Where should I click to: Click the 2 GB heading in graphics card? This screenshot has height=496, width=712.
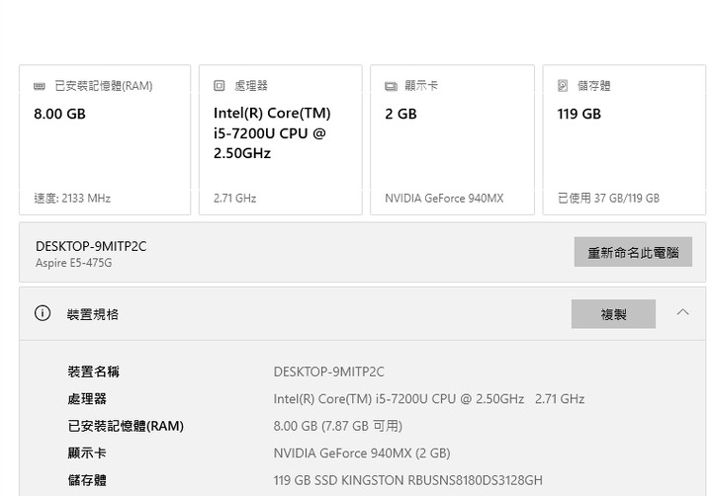(400, 114)
